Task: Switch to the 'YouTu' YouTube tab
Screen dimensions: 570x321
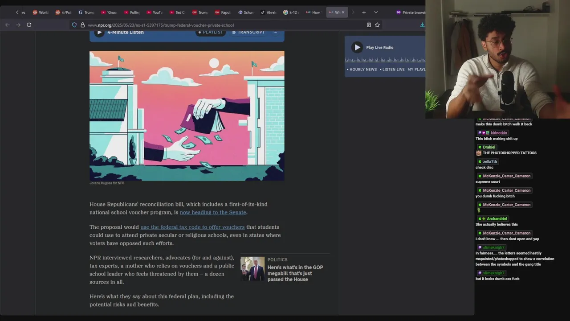Action: (x=154, y=12)
